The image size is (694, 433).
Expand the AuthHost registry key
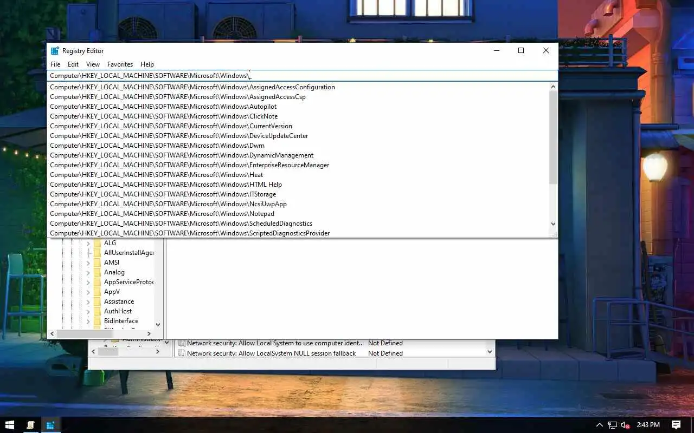click(88, 311)
